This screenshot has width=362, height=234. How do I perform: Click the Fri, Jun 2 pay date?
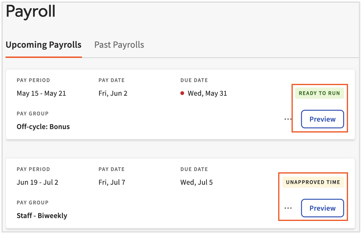113,93
